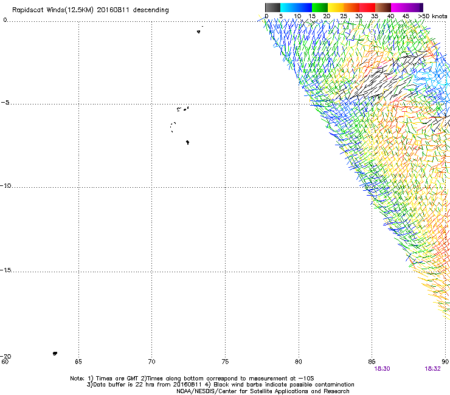This screenshot has width=450, height=395.
Task: Click the latitude axis label '-20'
Action: [5, 356]
